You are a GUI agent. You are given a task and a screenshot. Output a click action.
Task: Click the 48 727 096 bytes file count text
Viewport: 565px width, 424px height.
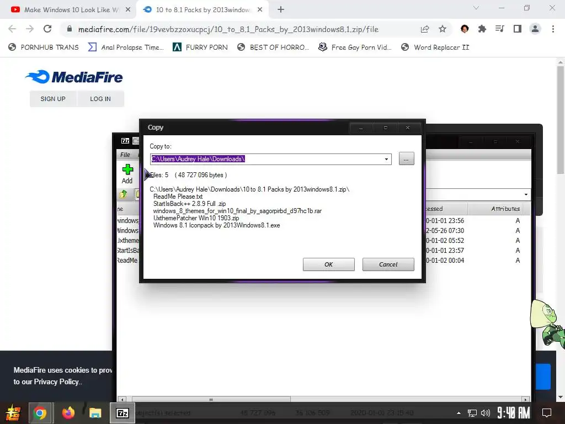[x=201, y=175]
